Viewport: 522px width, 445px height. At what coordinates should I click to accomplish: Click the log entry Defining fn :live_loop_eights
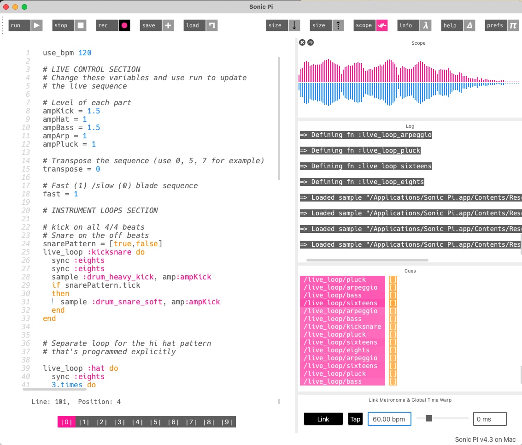point(362,182)
